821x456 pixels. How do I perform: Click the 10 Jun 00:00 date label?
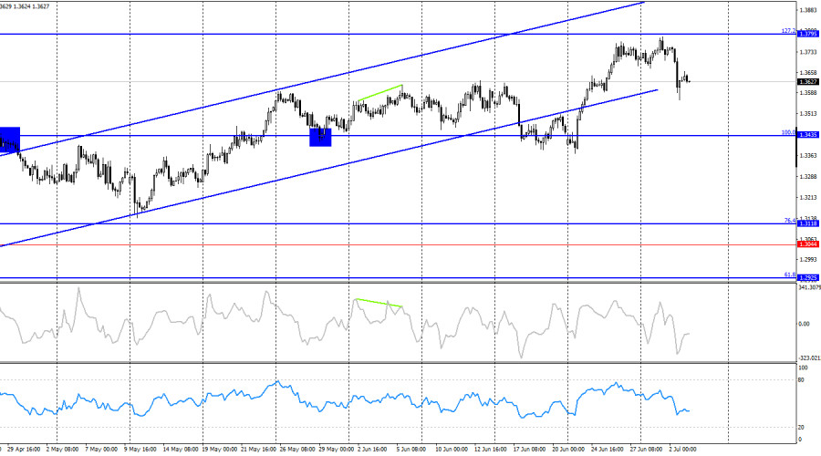452,450
